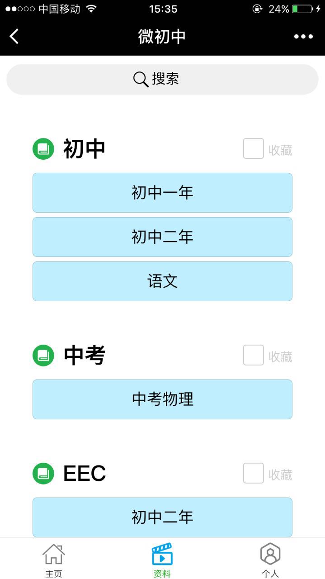Image resolution: width=325 pixels, height=579 pixels.
Task: Tap the green book icon beside 中考
Action: tap(43, 356)
